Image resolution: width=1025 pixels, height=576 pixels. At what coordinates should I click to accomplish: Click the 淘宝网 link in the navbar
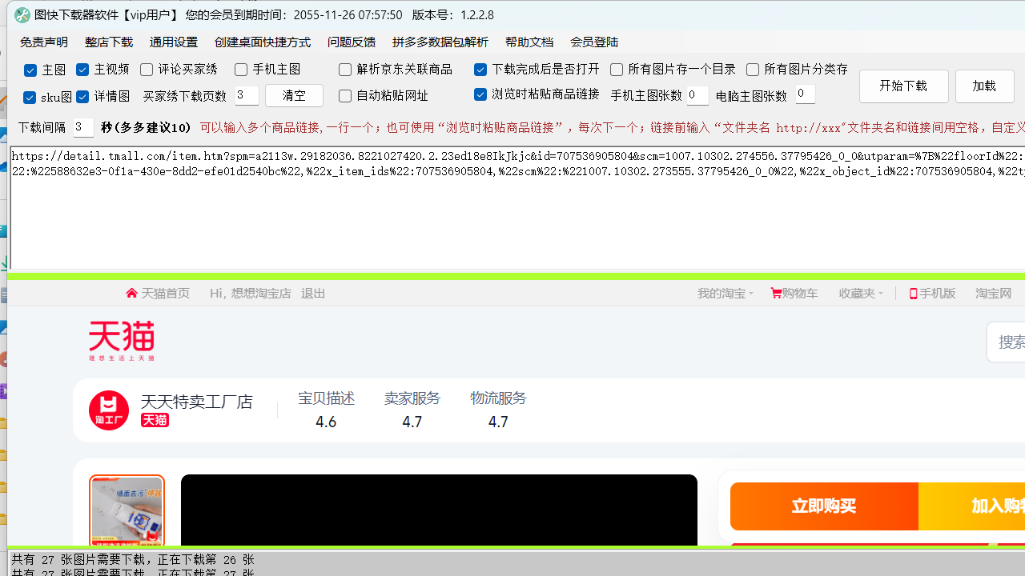[x=992, y=293]
